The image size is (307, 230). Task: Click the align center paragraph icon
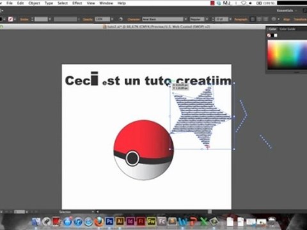pos(259,19)
